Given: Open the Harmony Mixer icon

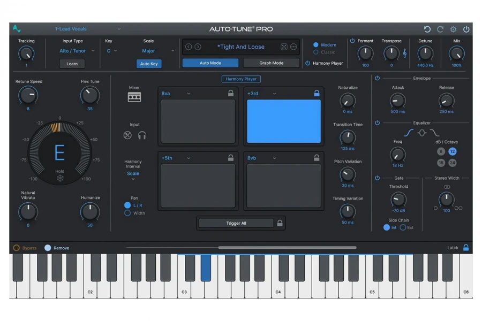Looking at the screenshot, I should (x=134, y=97).
